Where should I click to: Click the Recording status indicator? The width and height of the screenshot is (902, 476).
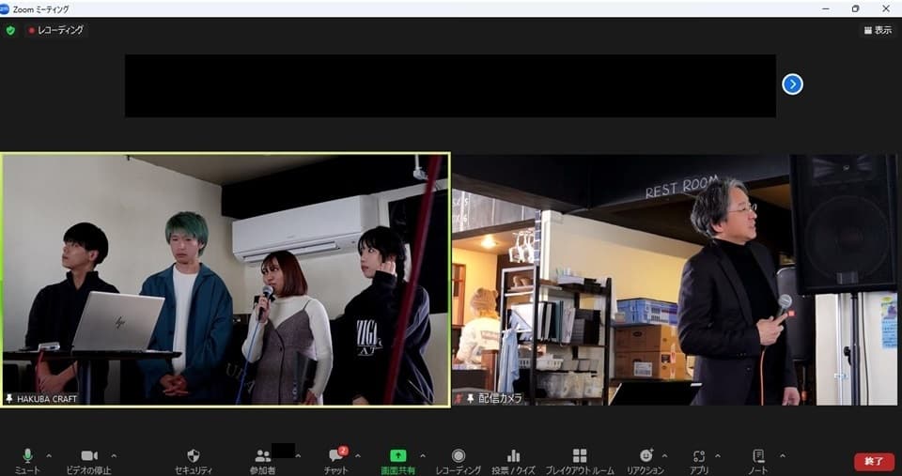[x=55, y=30]
